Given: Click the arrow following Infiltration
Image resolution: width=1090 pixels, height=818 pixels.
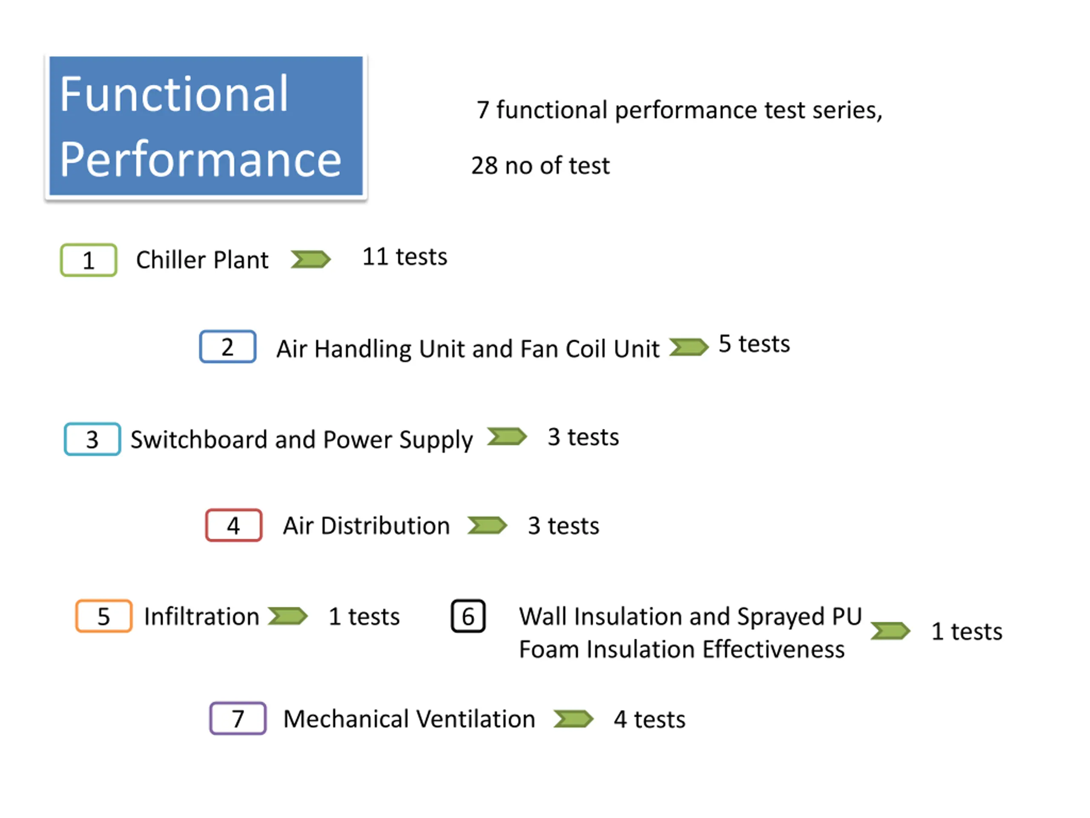Looking at the screenshot, I should click(x=288, y=616).
